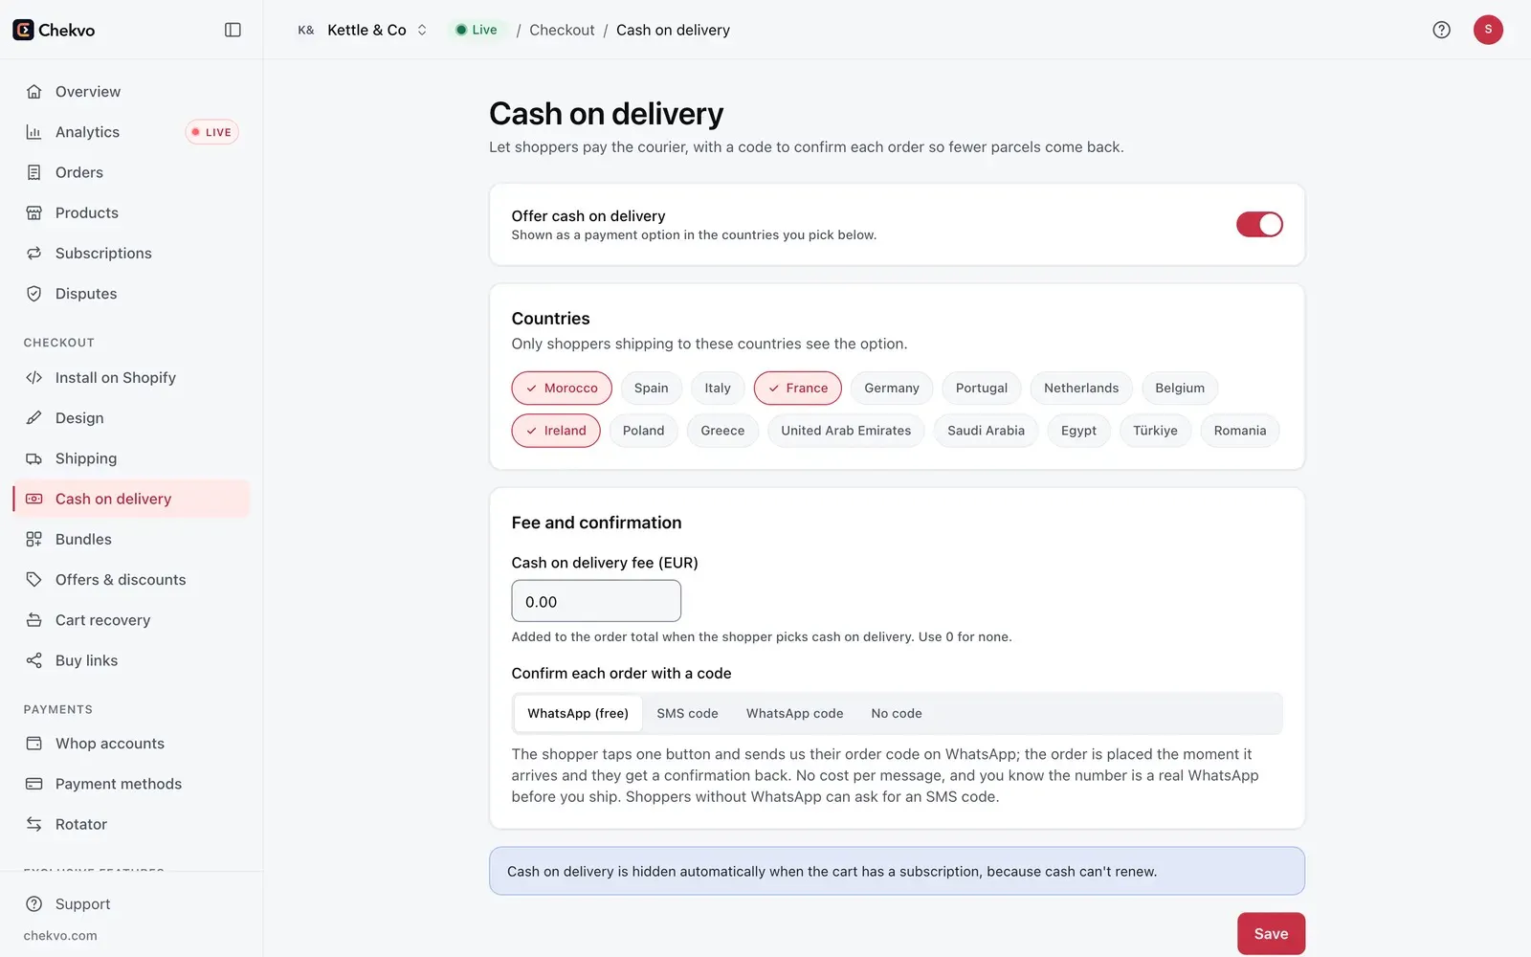Image resolution: width=1531 pixels, height=957 pixels.
Task: Follow the Checkout breadcrumb link
Action: [562, 30]
